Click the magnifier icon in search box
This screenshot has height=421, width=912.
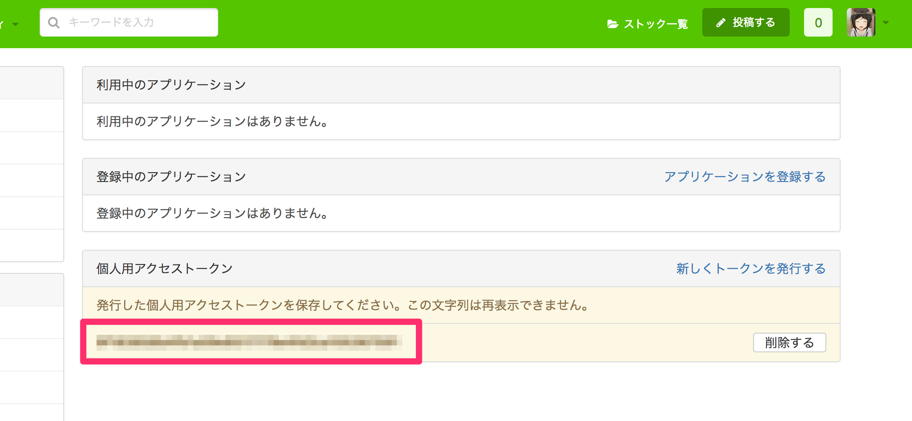coord(54,23)
